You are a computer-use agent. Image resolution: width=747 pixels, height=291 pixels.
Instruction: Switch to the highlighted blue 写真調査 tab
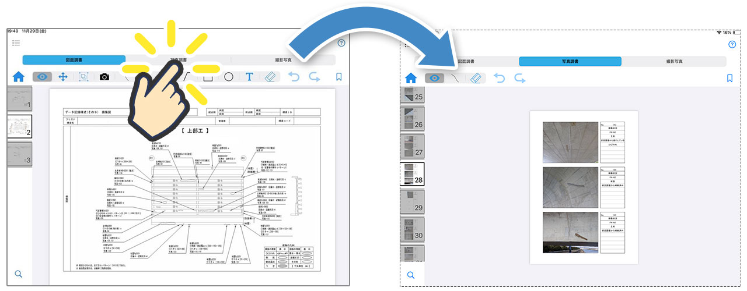[x=570, y=61]
